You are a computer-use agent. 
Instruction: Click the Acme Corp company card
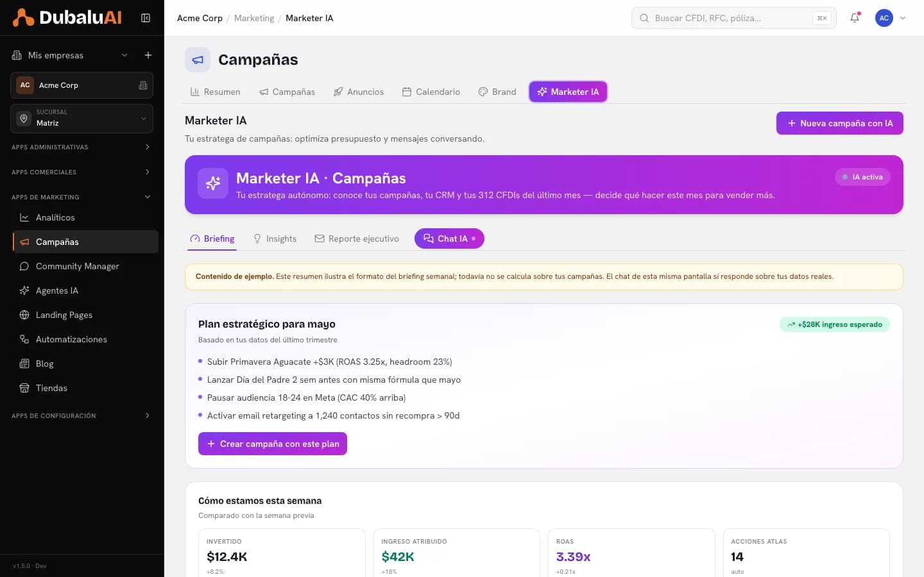click(x=81, y=85)
